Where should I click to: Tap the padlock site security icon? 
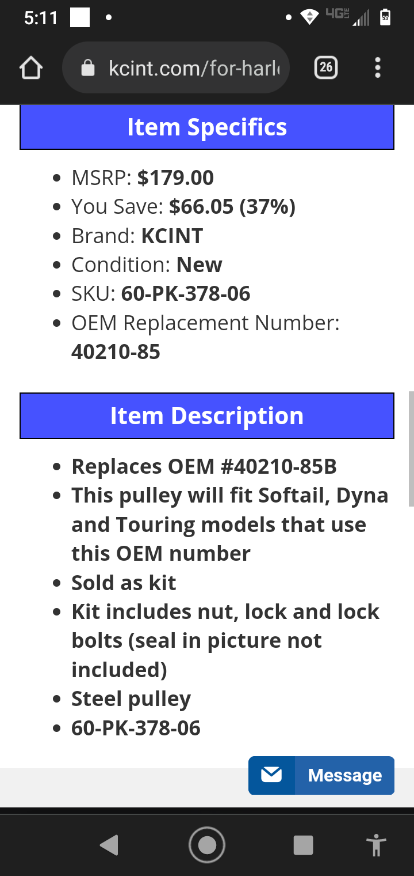[88, 69]
